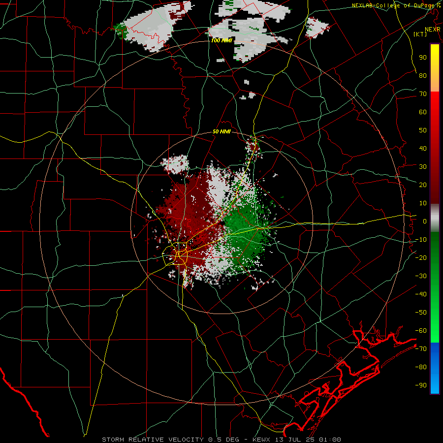
Task: Click the 100 NMI range ring label
Action: 221,40
